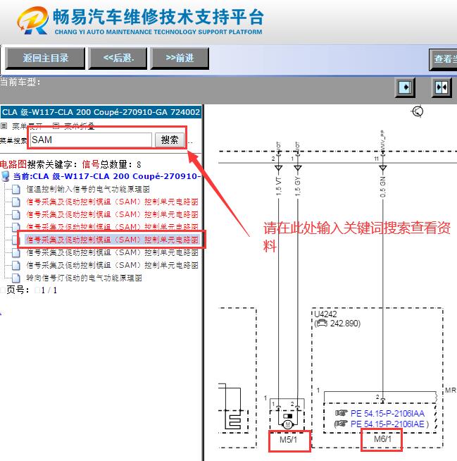Click the 菜单展开 text label
This screenshot has width=457, height=461.
27,126
